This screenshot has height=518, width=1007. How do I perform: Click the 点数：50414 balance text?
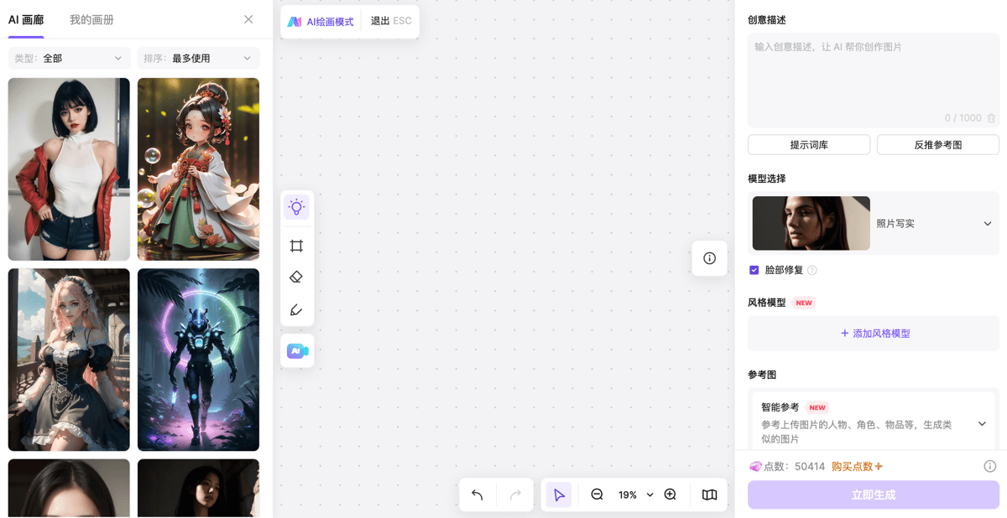click(x=795, y=466)
